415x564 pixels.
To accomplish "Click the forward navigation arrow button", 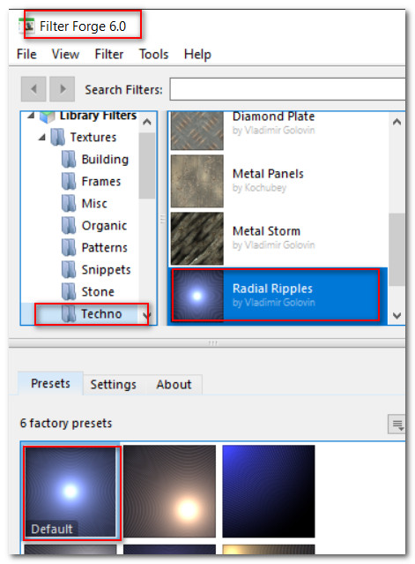I will click(x=62, y=89).
